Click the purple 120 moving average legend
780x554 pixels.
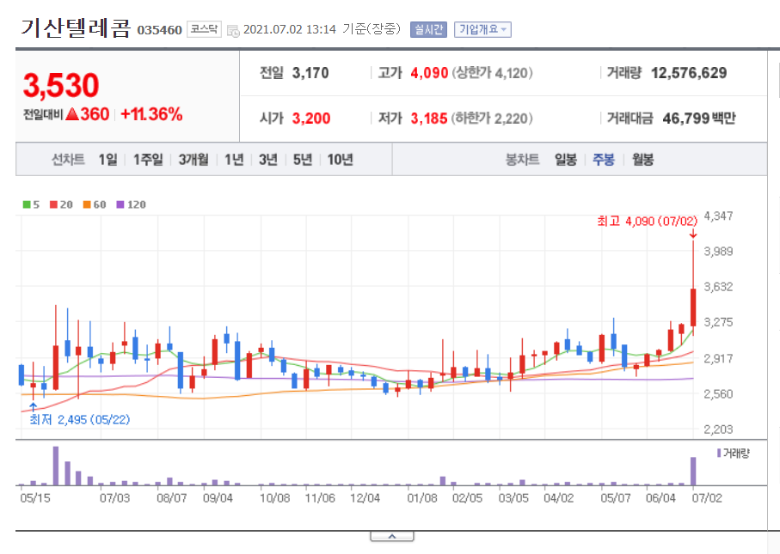pyautogui.click(x=132, y=204)
